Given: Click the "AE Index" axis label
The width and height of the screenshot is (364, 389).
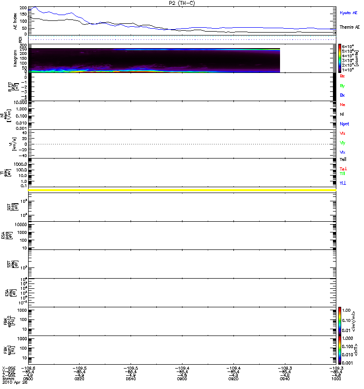Looking at the screenshot, I should [x=15, y=21].
